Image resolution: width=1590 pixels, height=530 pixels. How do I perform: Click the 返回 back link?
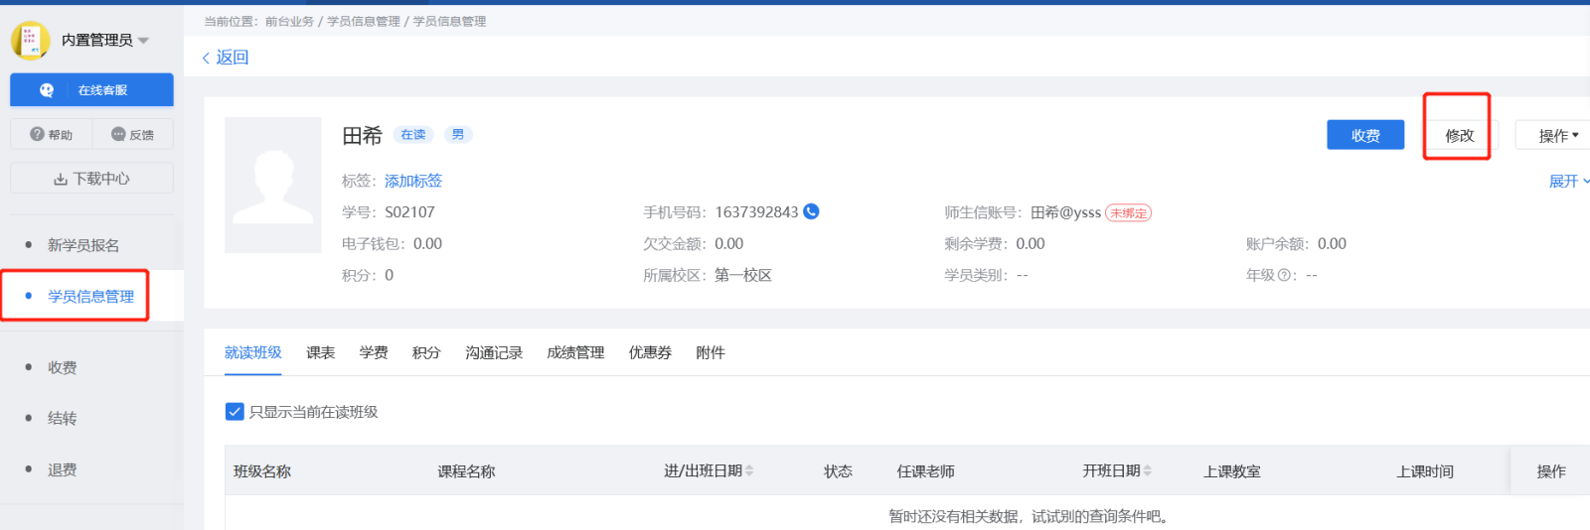[x=233, y=58]
